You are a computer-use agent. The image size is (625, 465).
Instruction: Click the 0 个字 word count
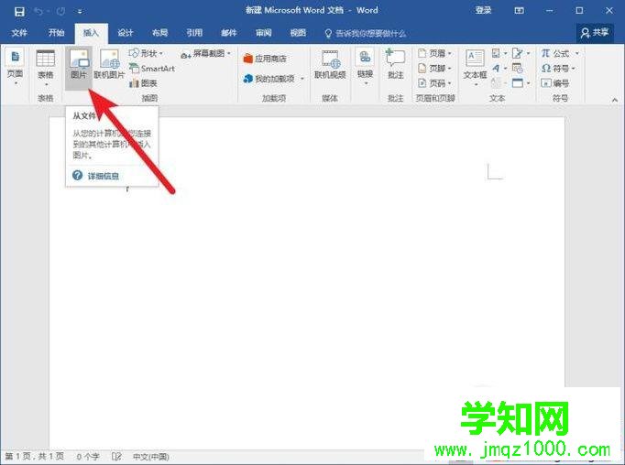[x=88, y=456]
